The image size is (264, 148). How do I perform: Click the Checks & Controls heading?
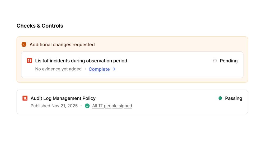[40, 26]
